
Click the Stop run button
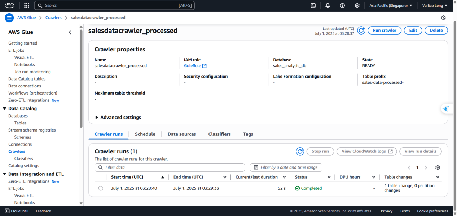320,151
